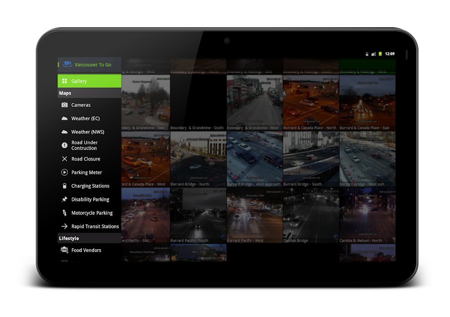Image resolution: width=450 pixels, height=317 pixels.
Task: Tap the signal strength icon in status bar
Action: pos(374,54)
